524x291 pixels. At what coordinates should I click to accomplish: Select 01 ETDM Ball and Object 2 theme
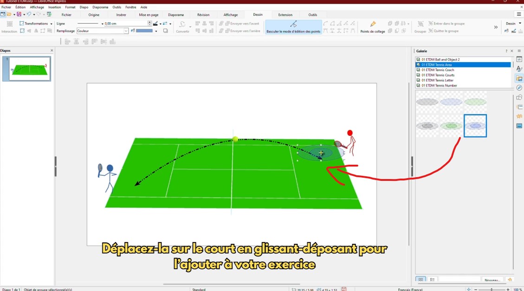(x=440, y=60)
